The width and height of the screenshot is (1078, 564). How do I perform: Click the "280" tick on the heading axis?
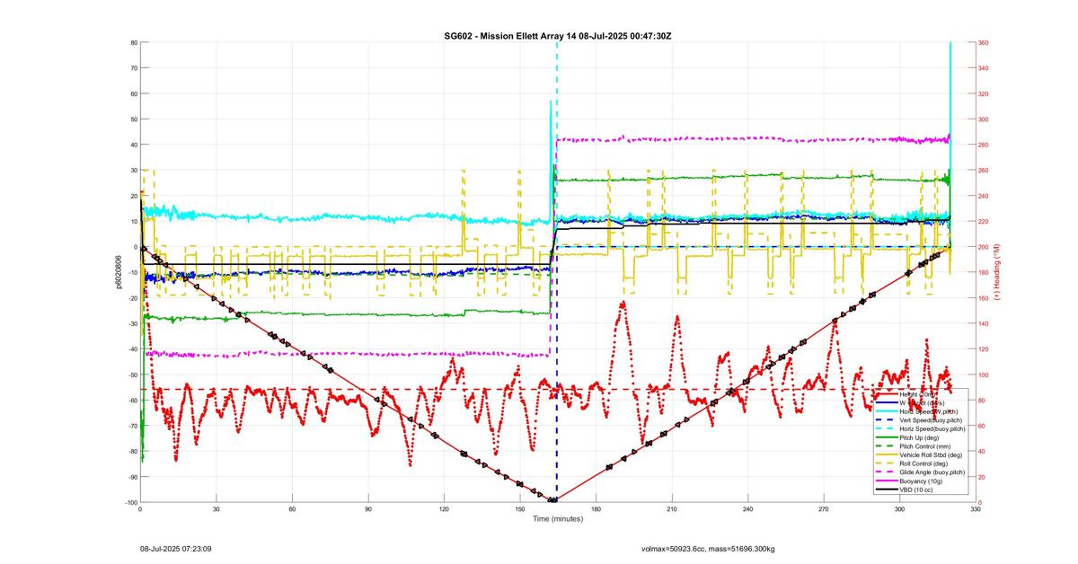tap(983, 145)
